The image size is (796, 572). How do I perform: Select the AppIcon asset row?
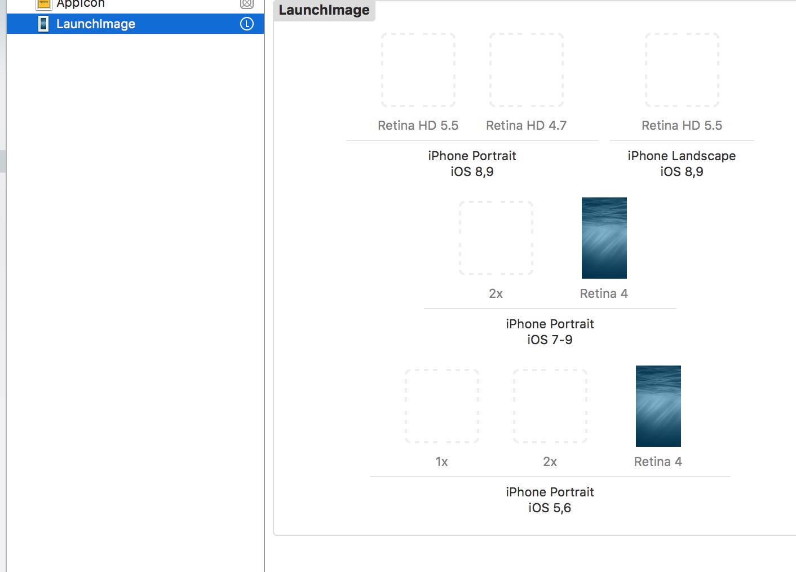135,5
